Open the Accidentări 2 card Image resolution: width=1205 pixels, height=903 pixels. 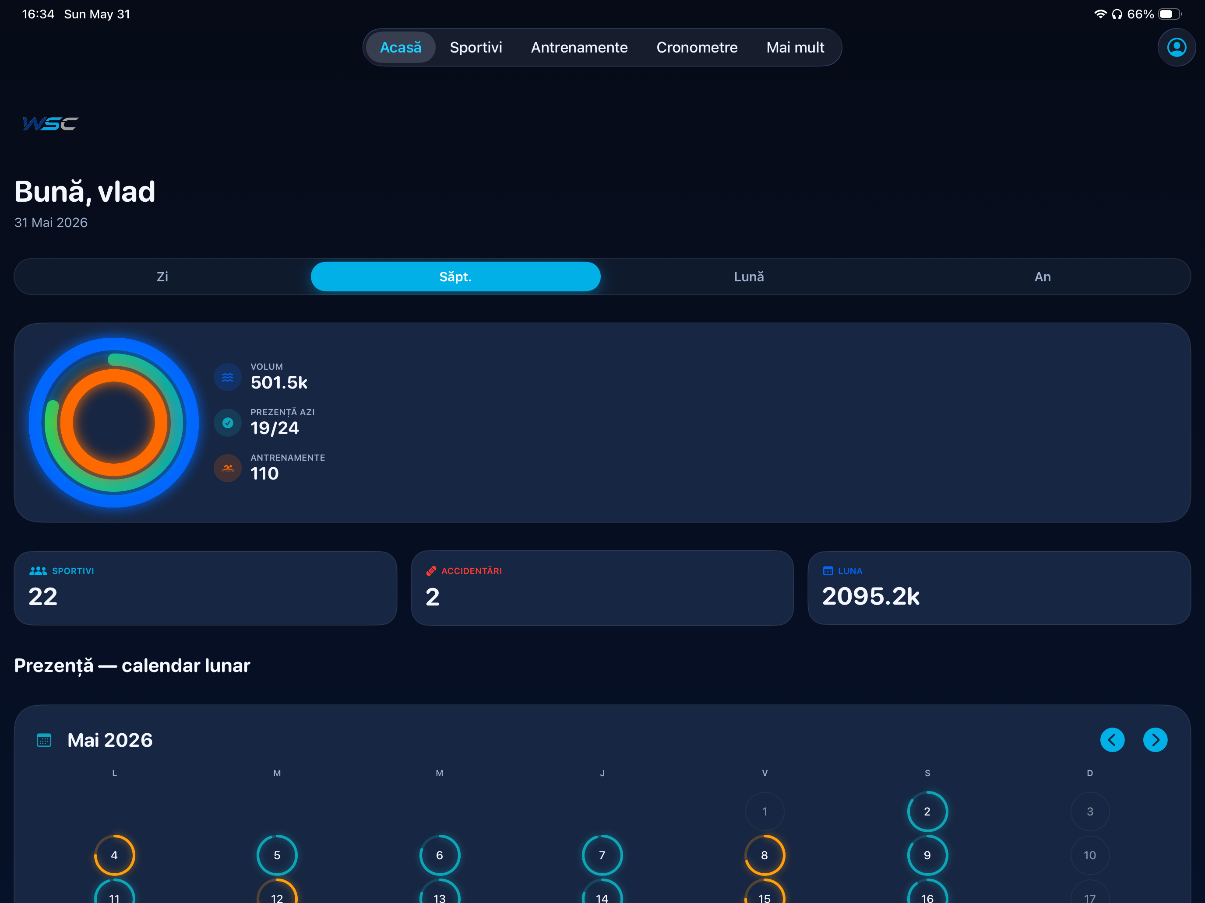pyautogui.click(x=602, y=588)
